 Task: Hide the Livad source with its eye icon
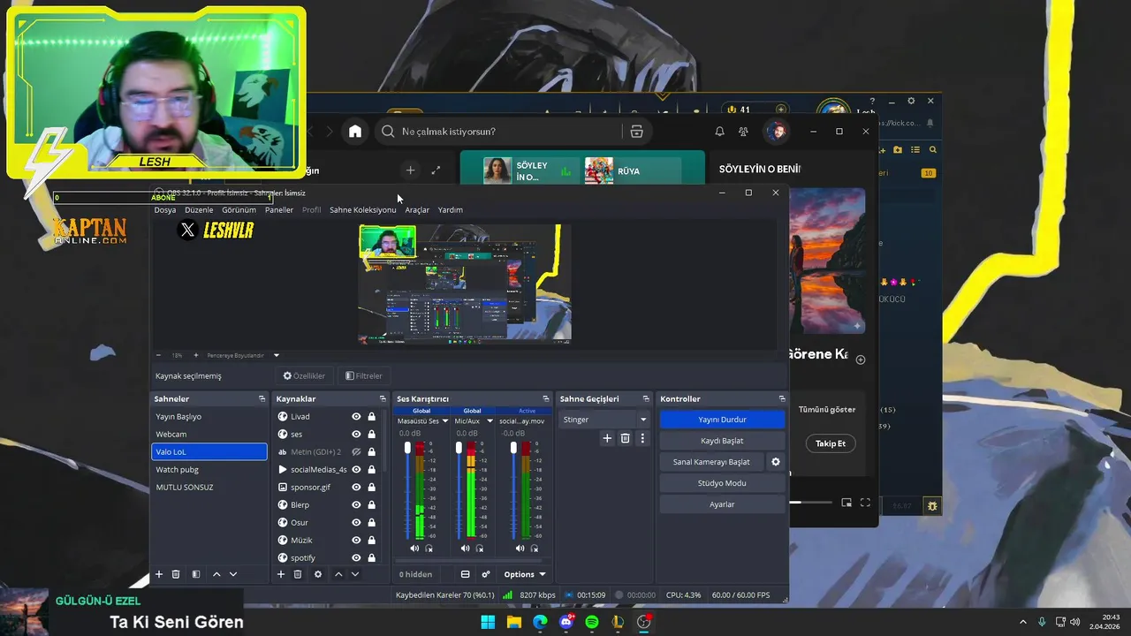point(356,417)
